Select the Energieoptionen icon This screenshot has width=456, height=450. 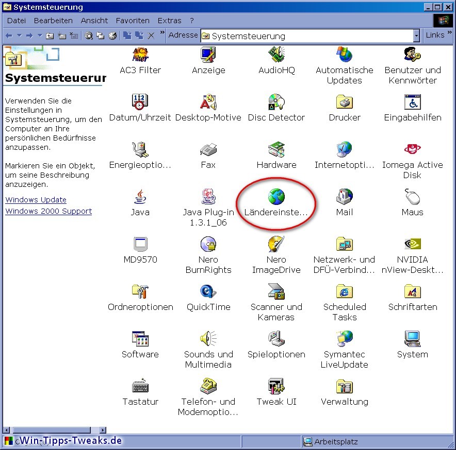click(140, 149)
